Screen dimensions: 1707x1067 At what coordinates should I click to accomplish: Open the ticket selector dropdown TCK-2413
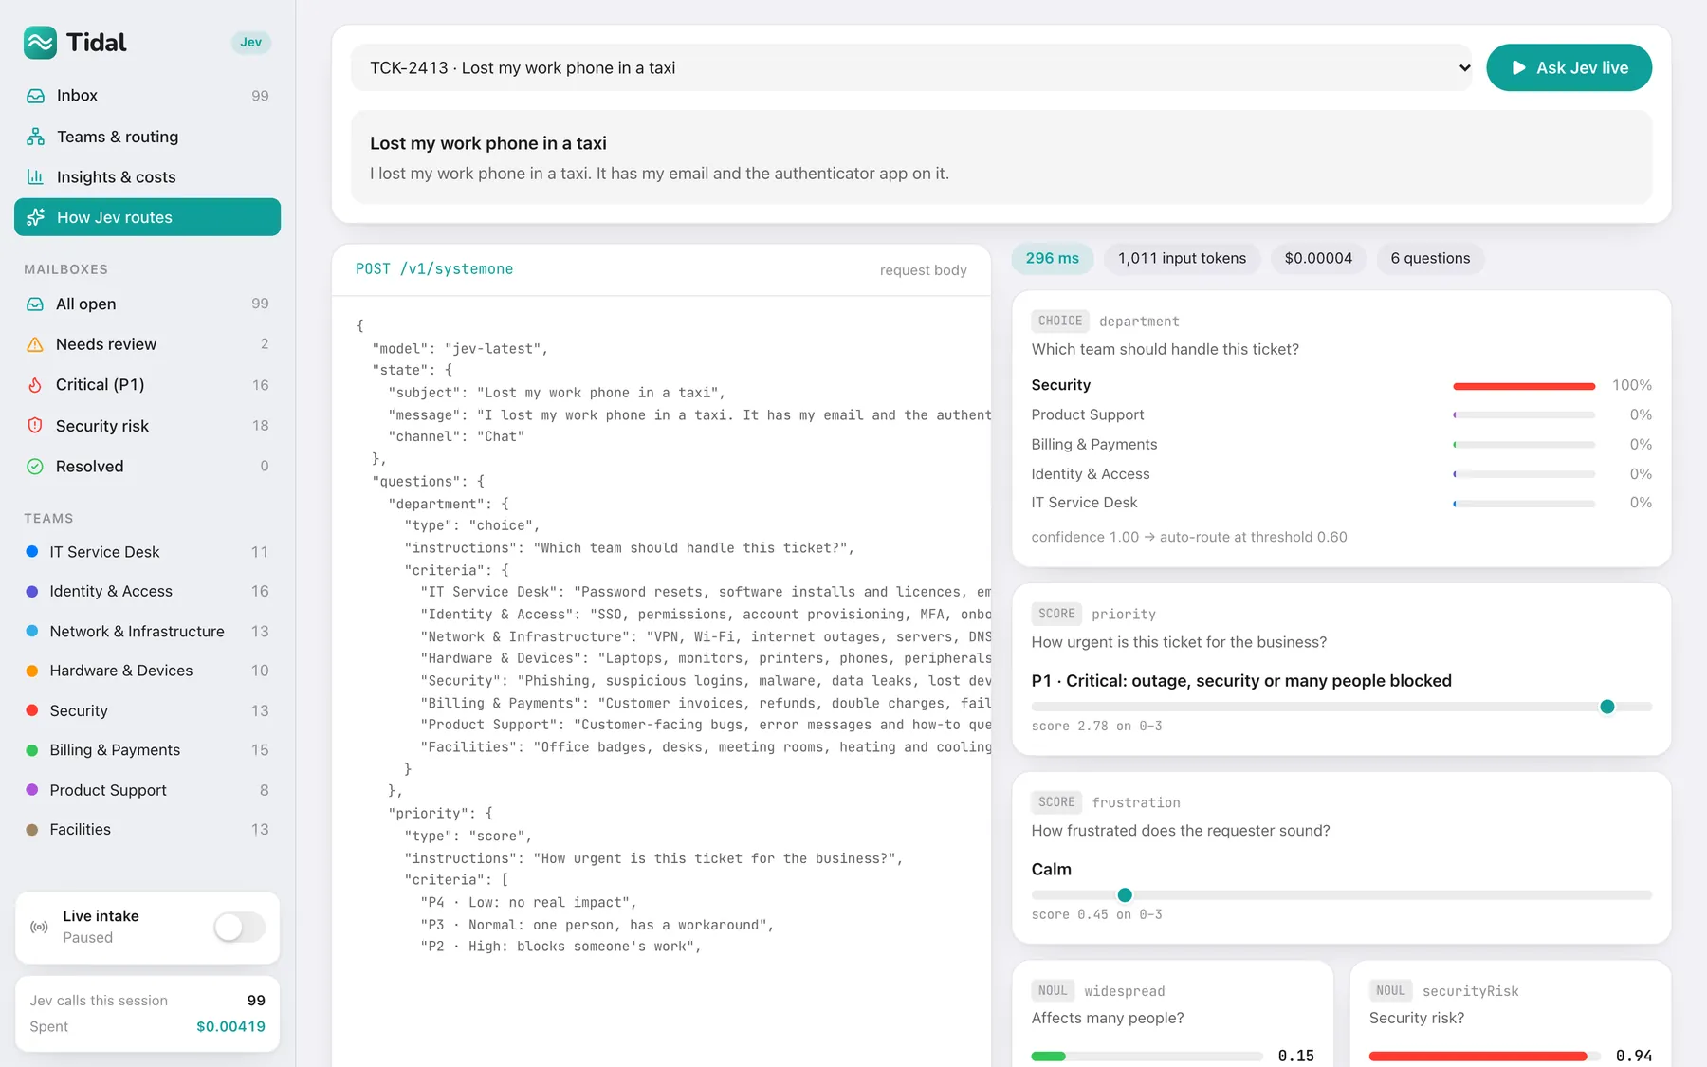(x=911, y=68)
